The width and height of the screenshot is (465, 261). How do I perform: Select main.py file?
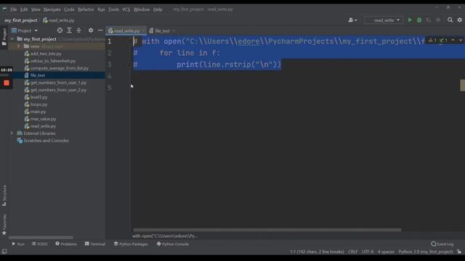click(38, 112)
